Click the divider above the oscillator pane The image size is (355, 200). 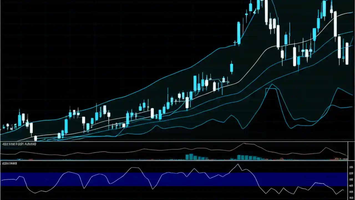(177, 161)
